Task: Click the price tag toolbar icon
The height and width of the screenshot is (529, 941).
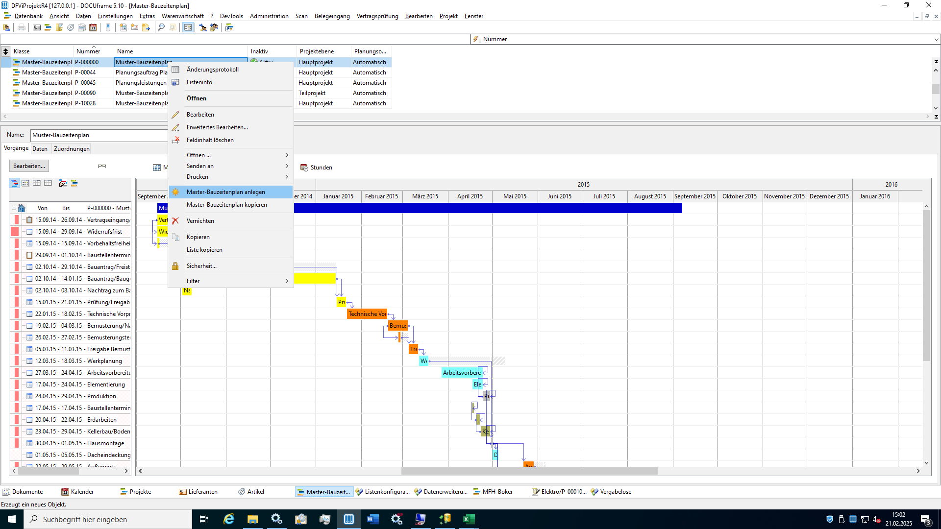Action: point(71,28)
